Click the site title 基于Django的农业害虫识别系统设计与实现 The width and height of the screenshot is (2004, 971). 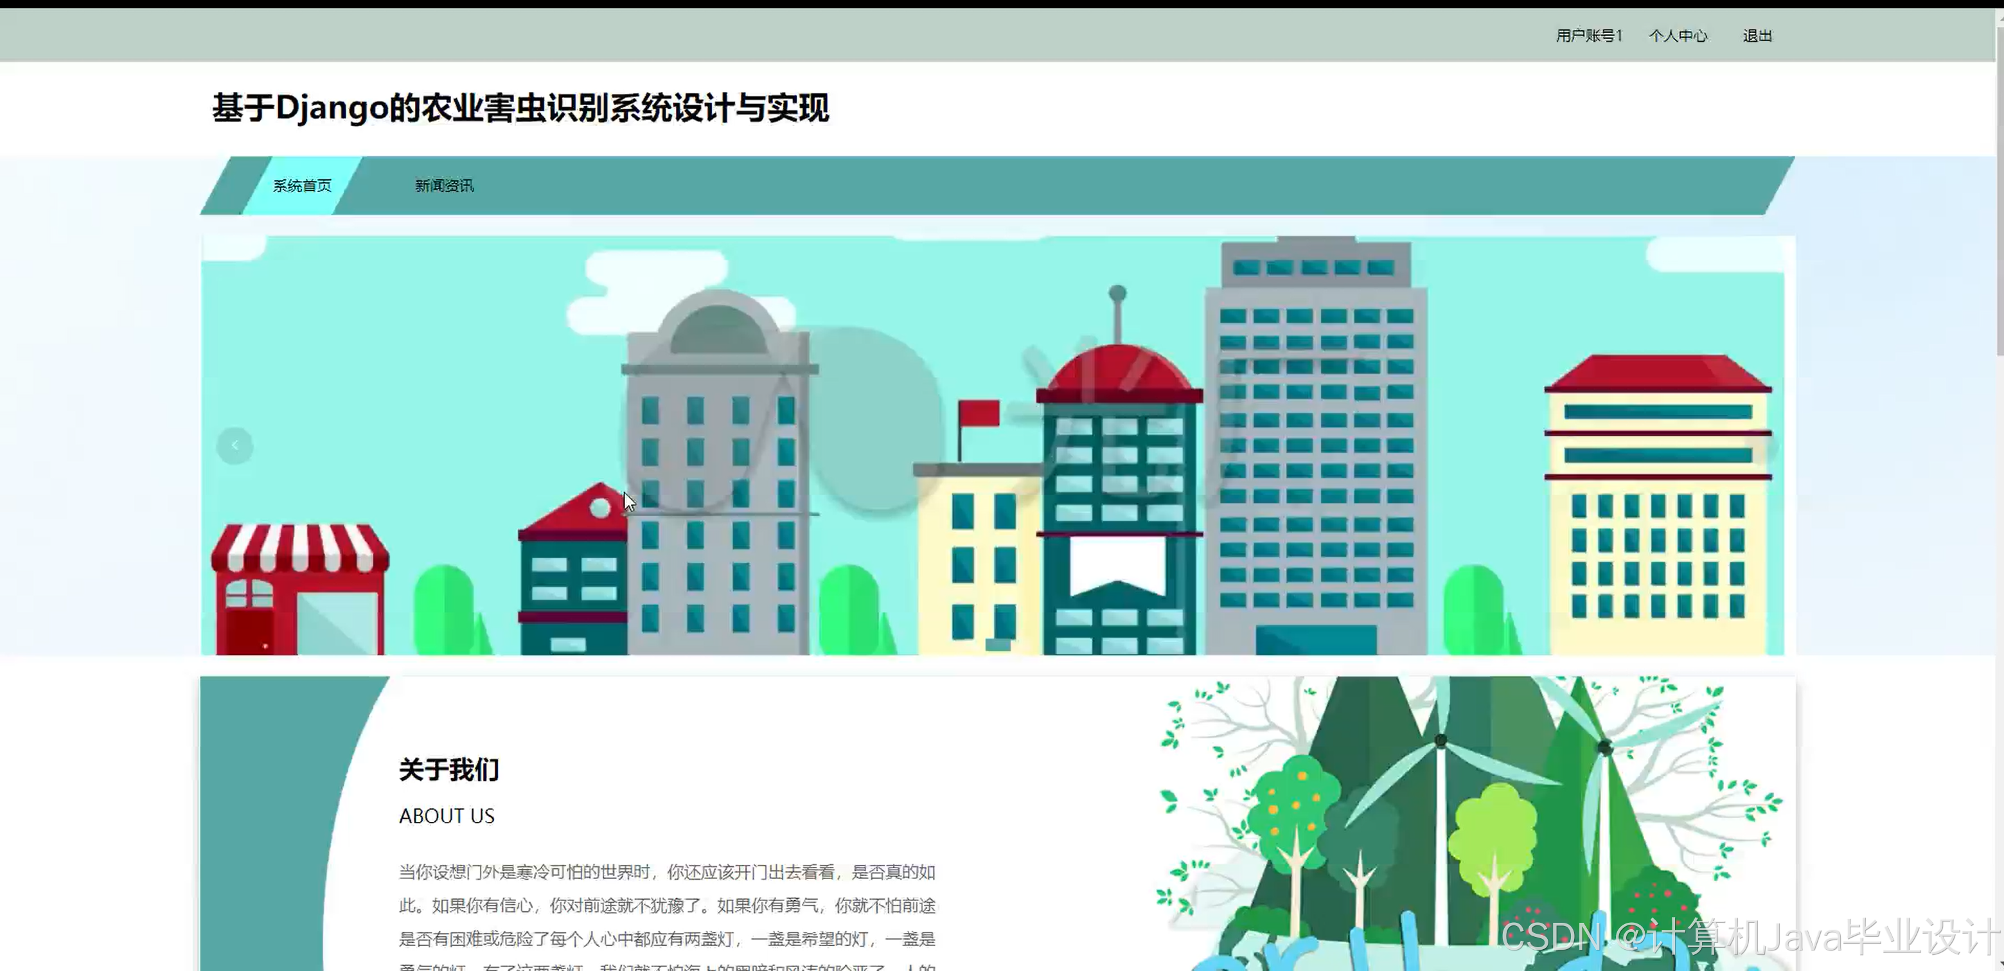(520, 107)
